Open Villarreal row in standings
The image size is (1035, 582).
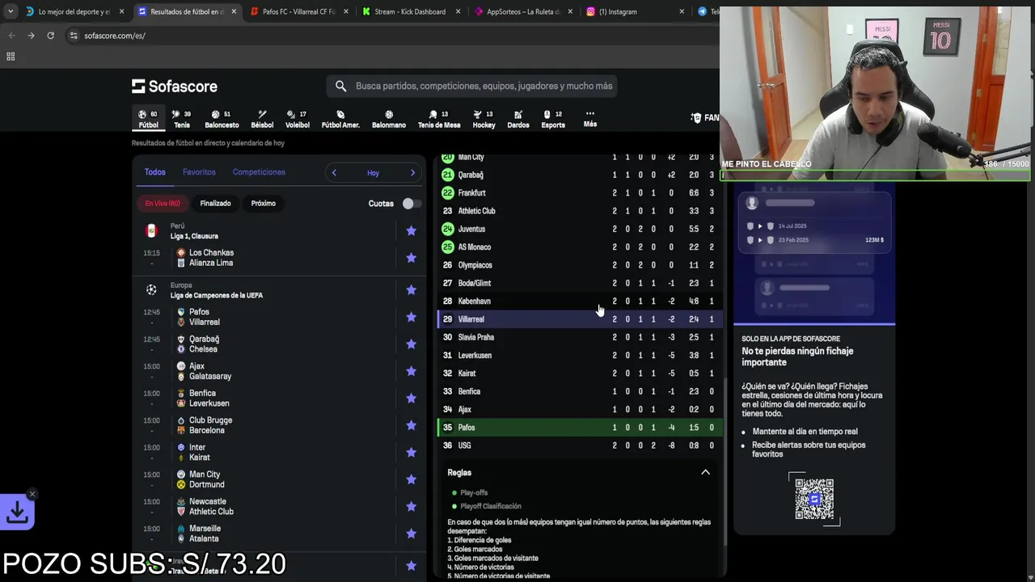(x=579, y=319)
